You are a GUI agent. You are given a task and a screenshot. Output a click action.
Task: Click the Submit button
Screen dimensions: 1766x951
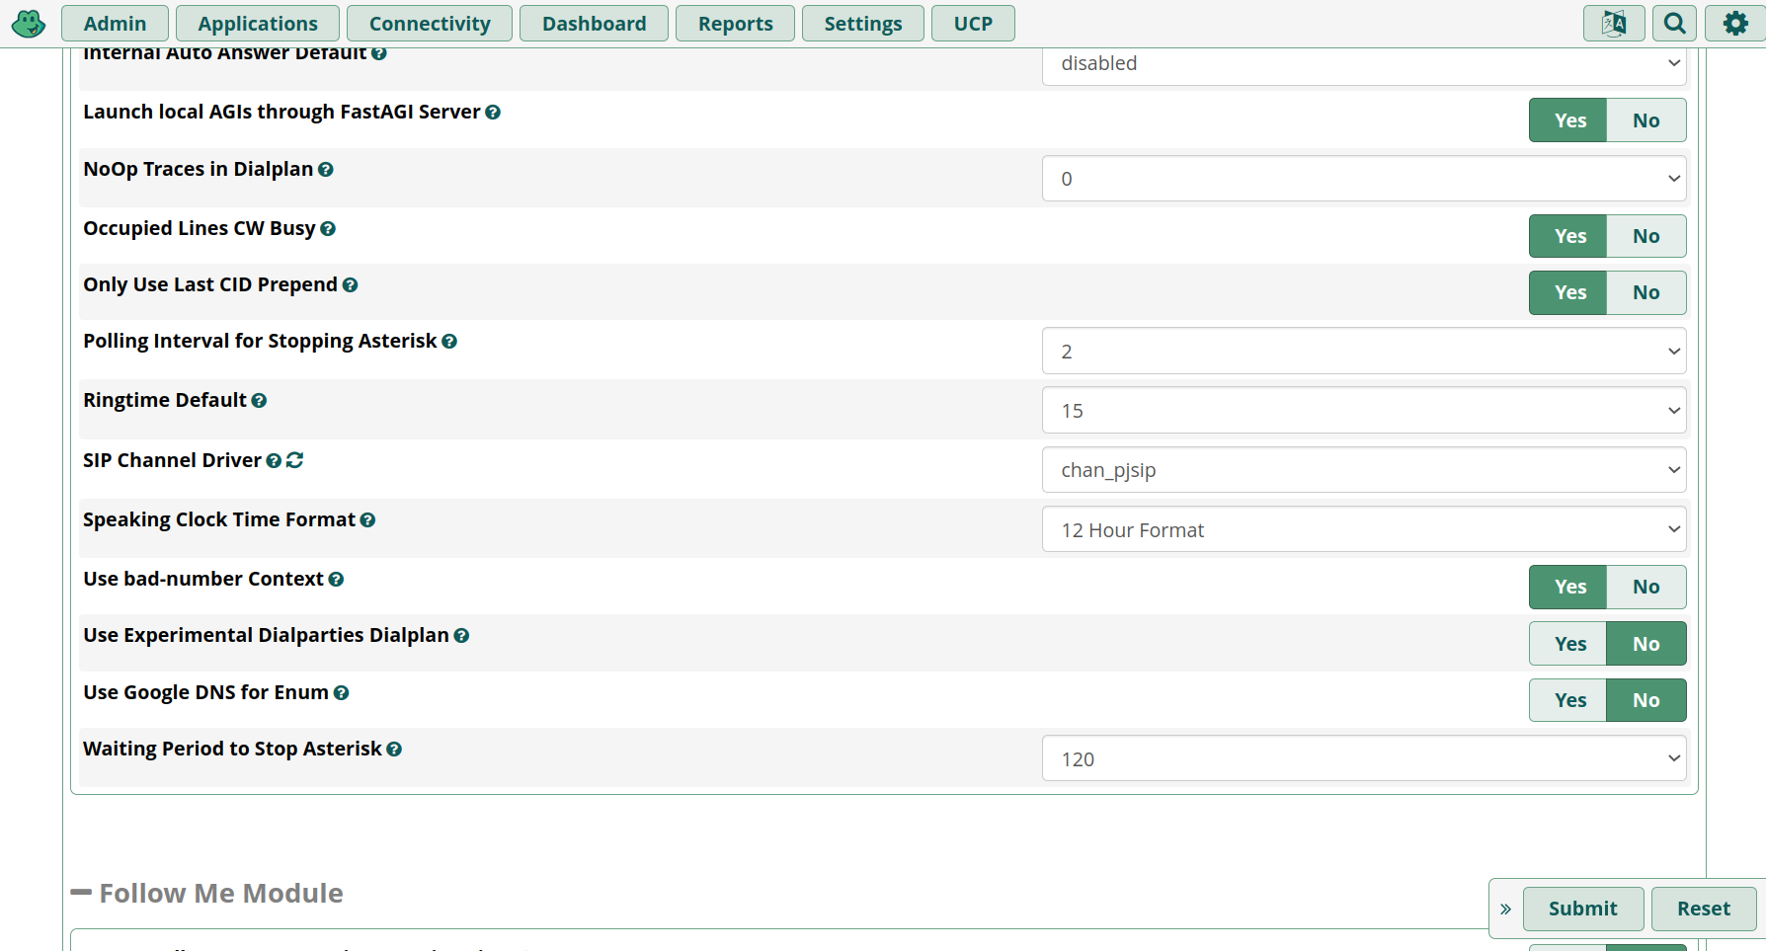tap(1582, 909)
